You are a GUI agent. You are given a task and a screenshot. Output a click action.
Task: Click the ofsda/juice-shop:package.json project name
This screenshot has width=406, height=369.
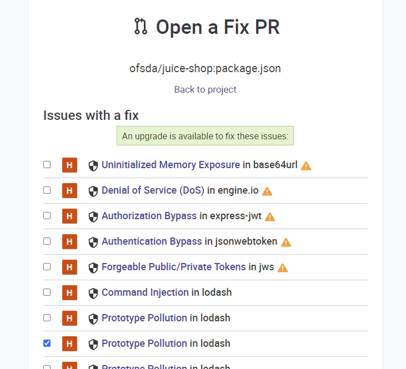click(x=205, y=69)
